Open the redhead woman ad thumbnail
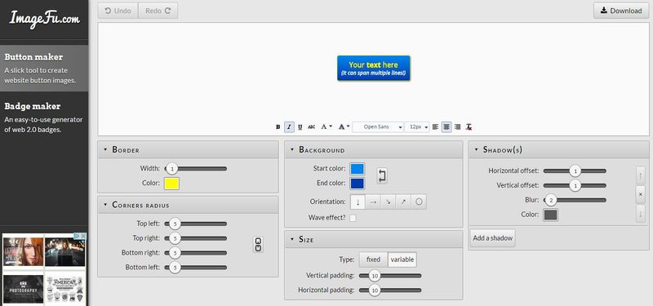This screenshot has height=306, width=653. coord(24,252)
